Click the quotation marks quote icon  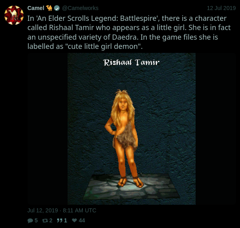click(59, 220)
